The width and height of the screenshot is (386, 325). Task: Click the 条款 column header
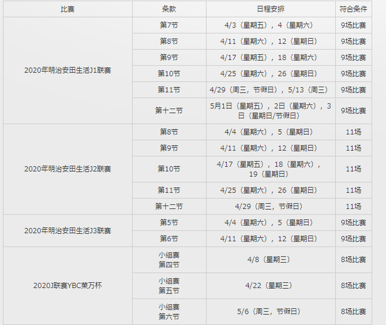(169, 9)
